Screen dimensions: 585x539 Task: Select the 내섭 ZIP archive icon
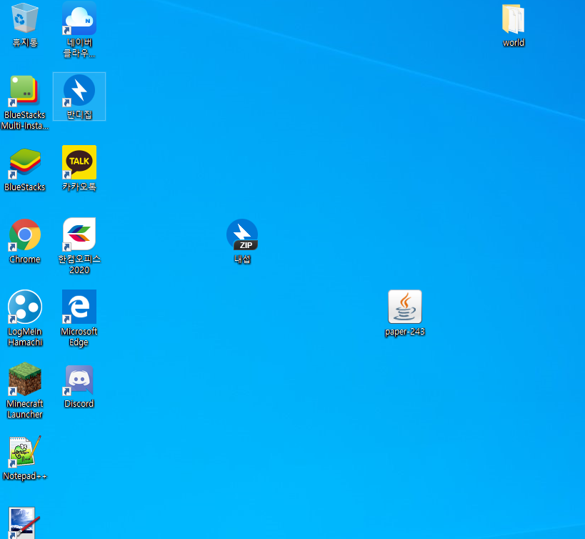pyautogui.click(x=242, y=234)
